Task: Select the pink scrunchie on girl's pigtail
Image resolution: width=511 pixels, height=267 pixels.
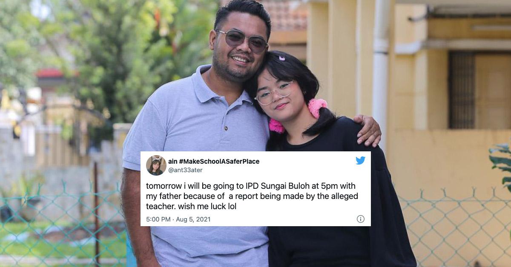Action: coord(317,108)
